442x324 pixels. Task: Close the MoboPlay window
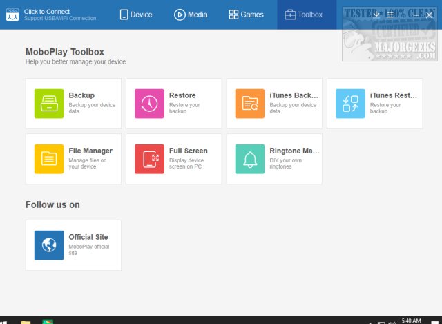click(x=429, y=15)
